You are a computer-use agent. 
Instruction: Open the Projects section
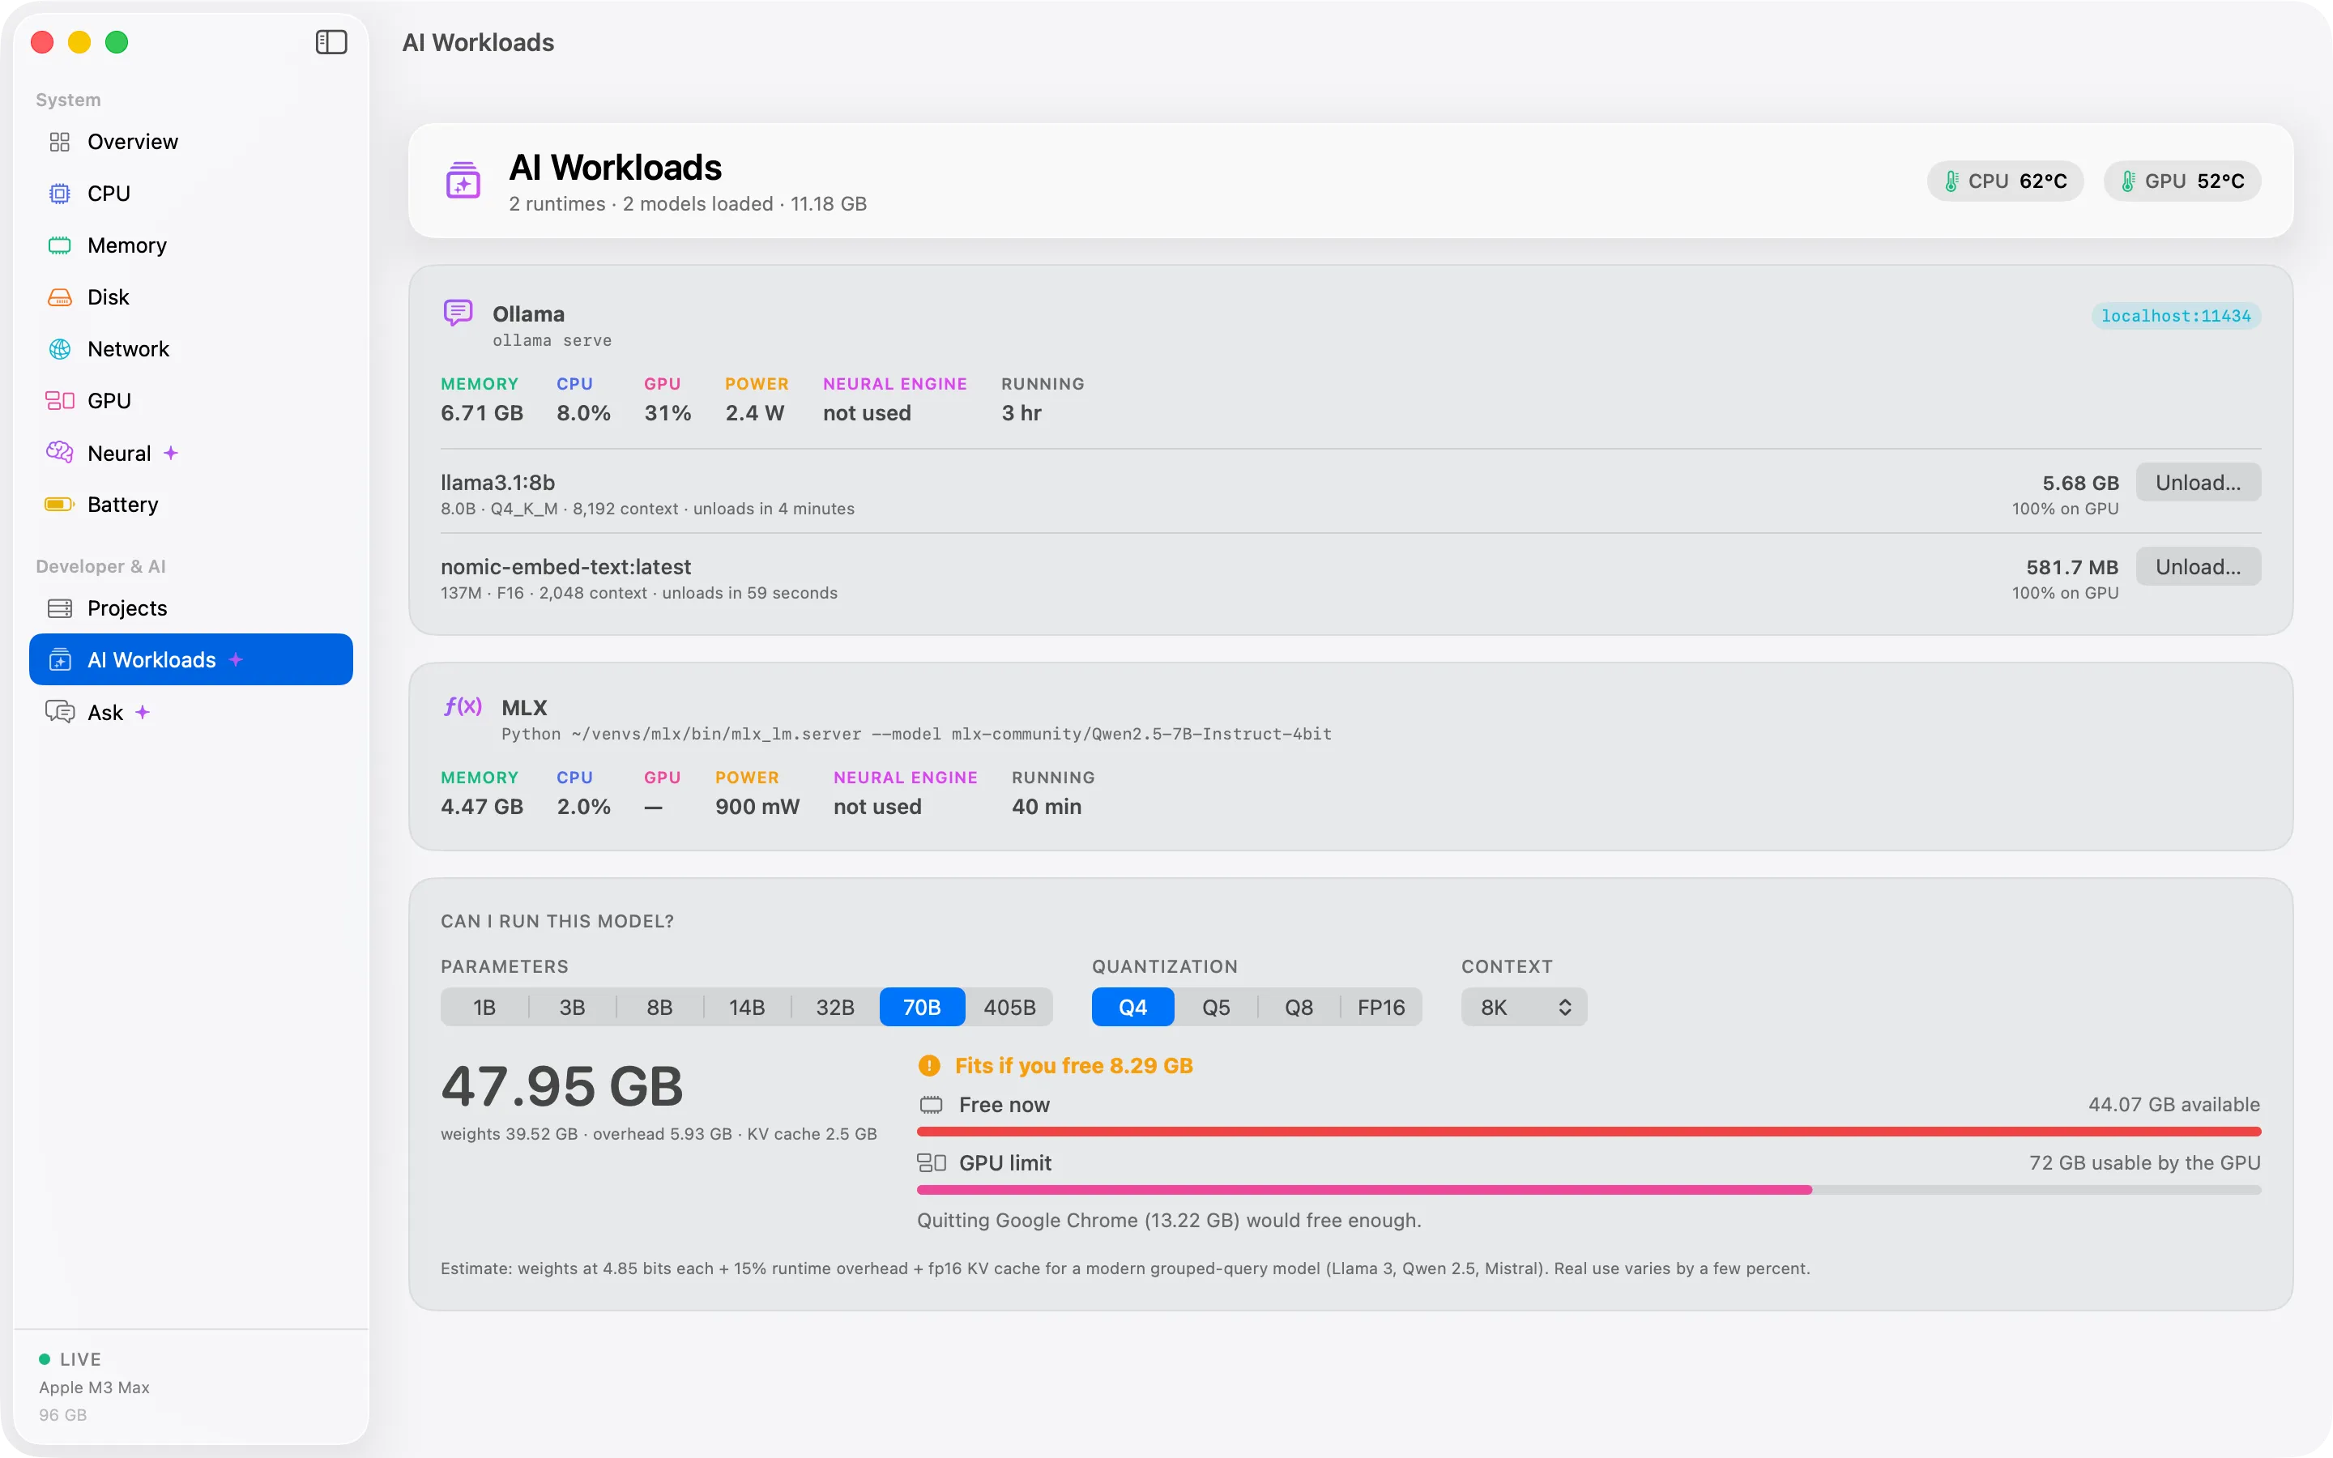[191, 608]
